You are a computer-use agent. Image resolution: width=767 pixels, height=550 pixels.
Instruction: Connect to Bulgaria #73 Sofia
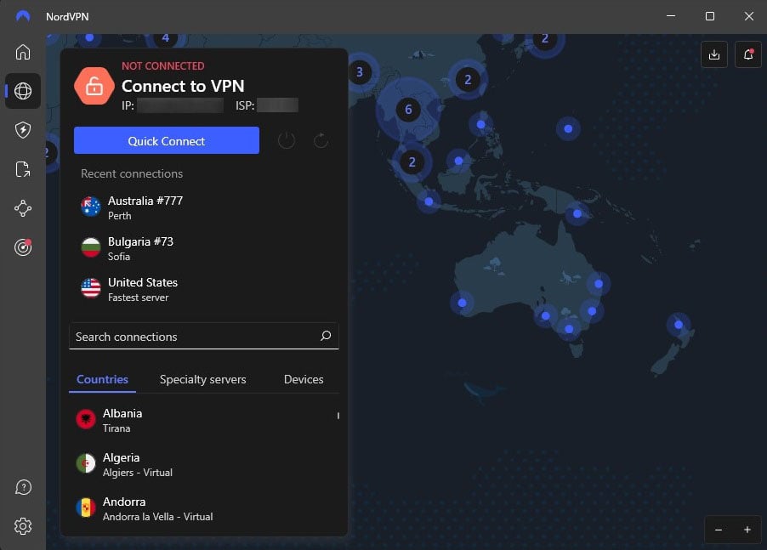tap(204, 248)
